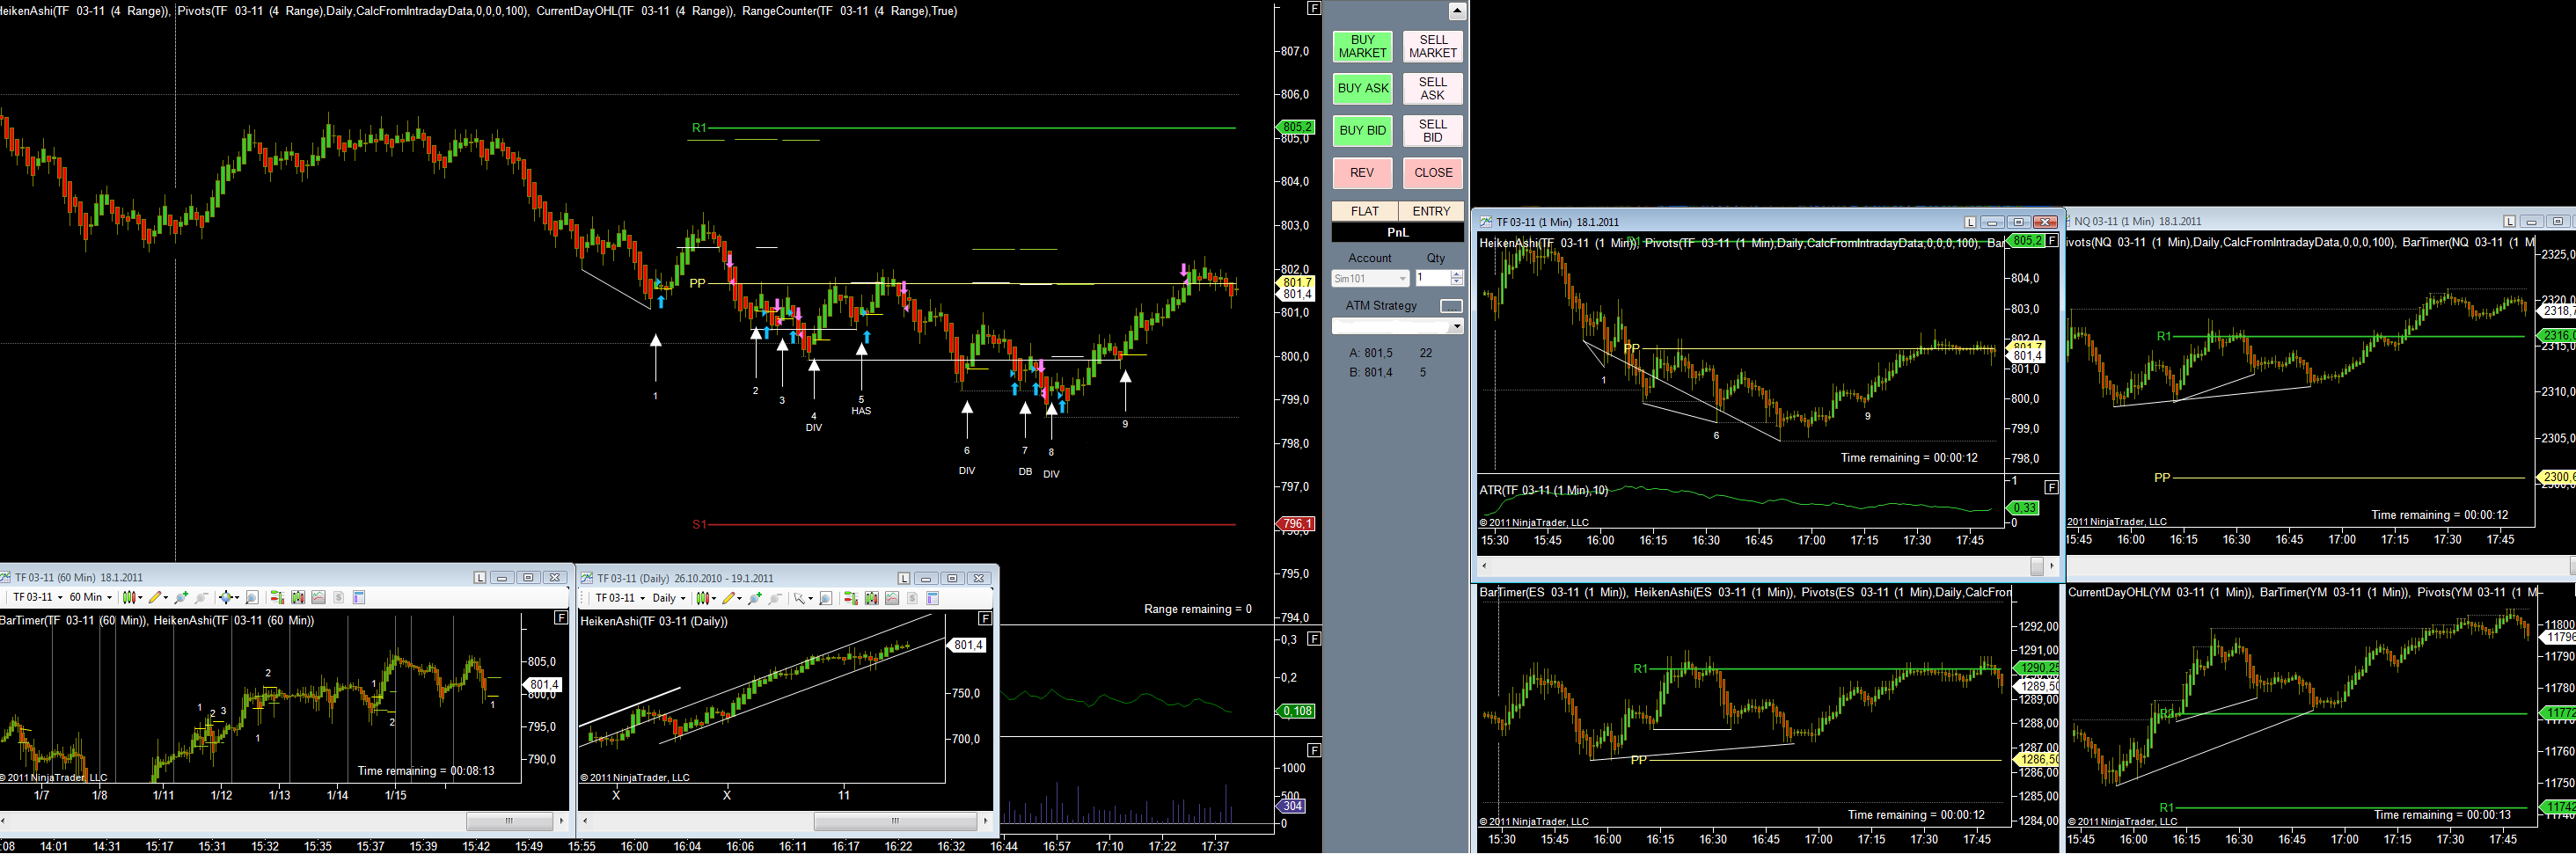Toggle the L link button on TF 1 Min chart
The width and height of the screenshot is (2576, 854).
coord(1969,222)
